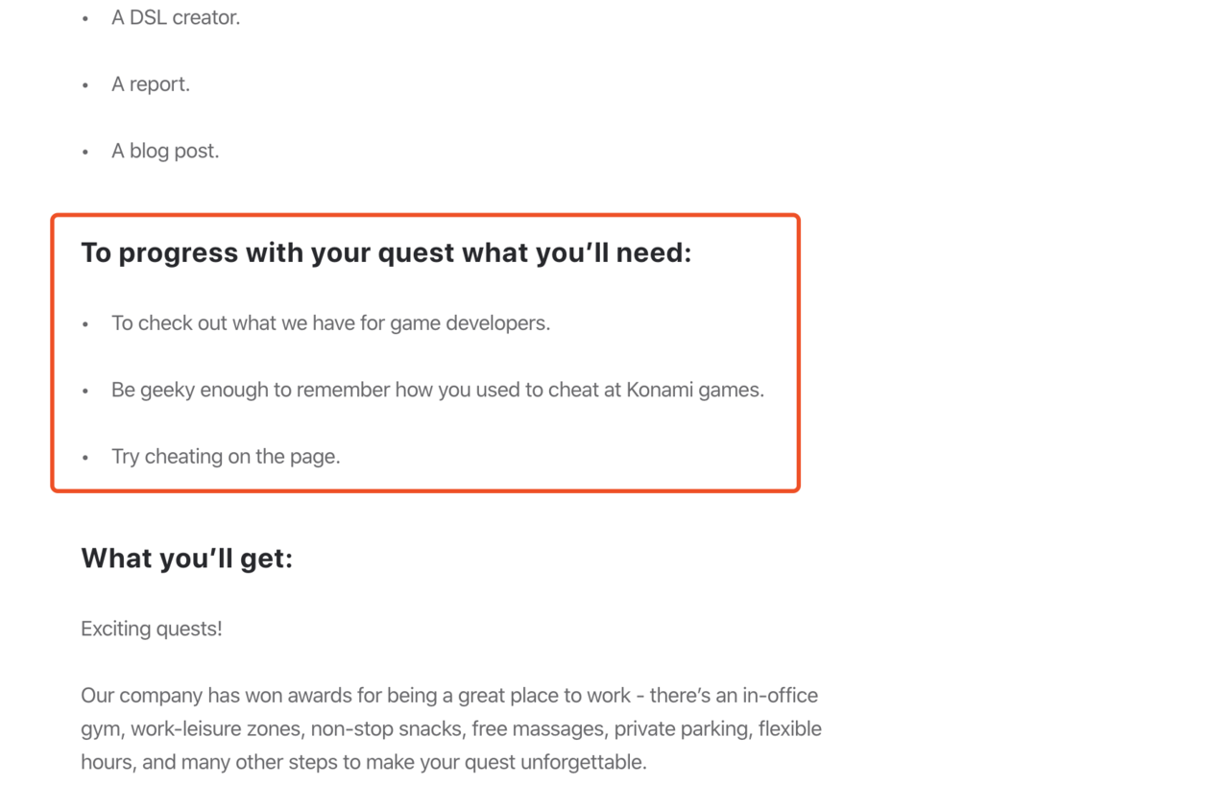
Task: Click the bullet dot before 'A report.'
Action: tap(85, 85)
